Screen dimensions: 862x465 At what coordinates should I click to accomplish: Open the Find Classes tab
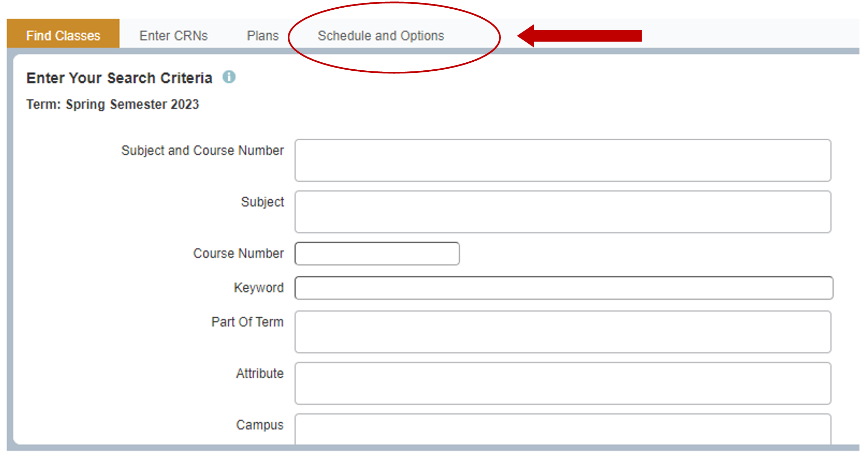tap(63, 35)
